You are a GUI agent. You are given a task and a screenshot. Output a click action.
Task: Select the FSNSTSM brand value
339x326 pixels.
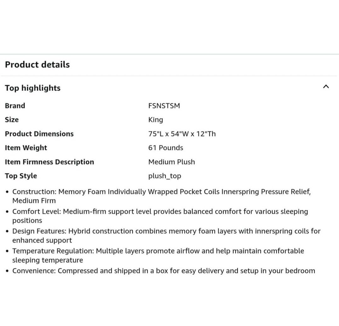click(164, 106)
